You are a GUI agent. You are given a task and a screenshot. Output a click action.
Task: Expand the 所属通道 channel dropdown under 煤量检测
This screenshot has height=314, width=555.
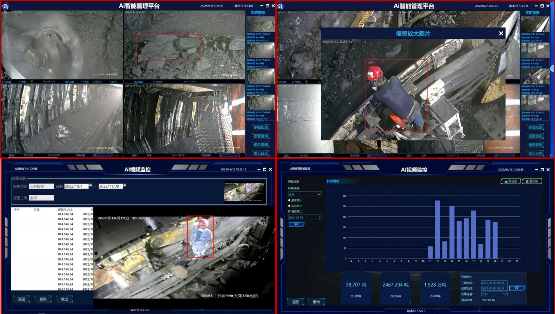point(318,194)
